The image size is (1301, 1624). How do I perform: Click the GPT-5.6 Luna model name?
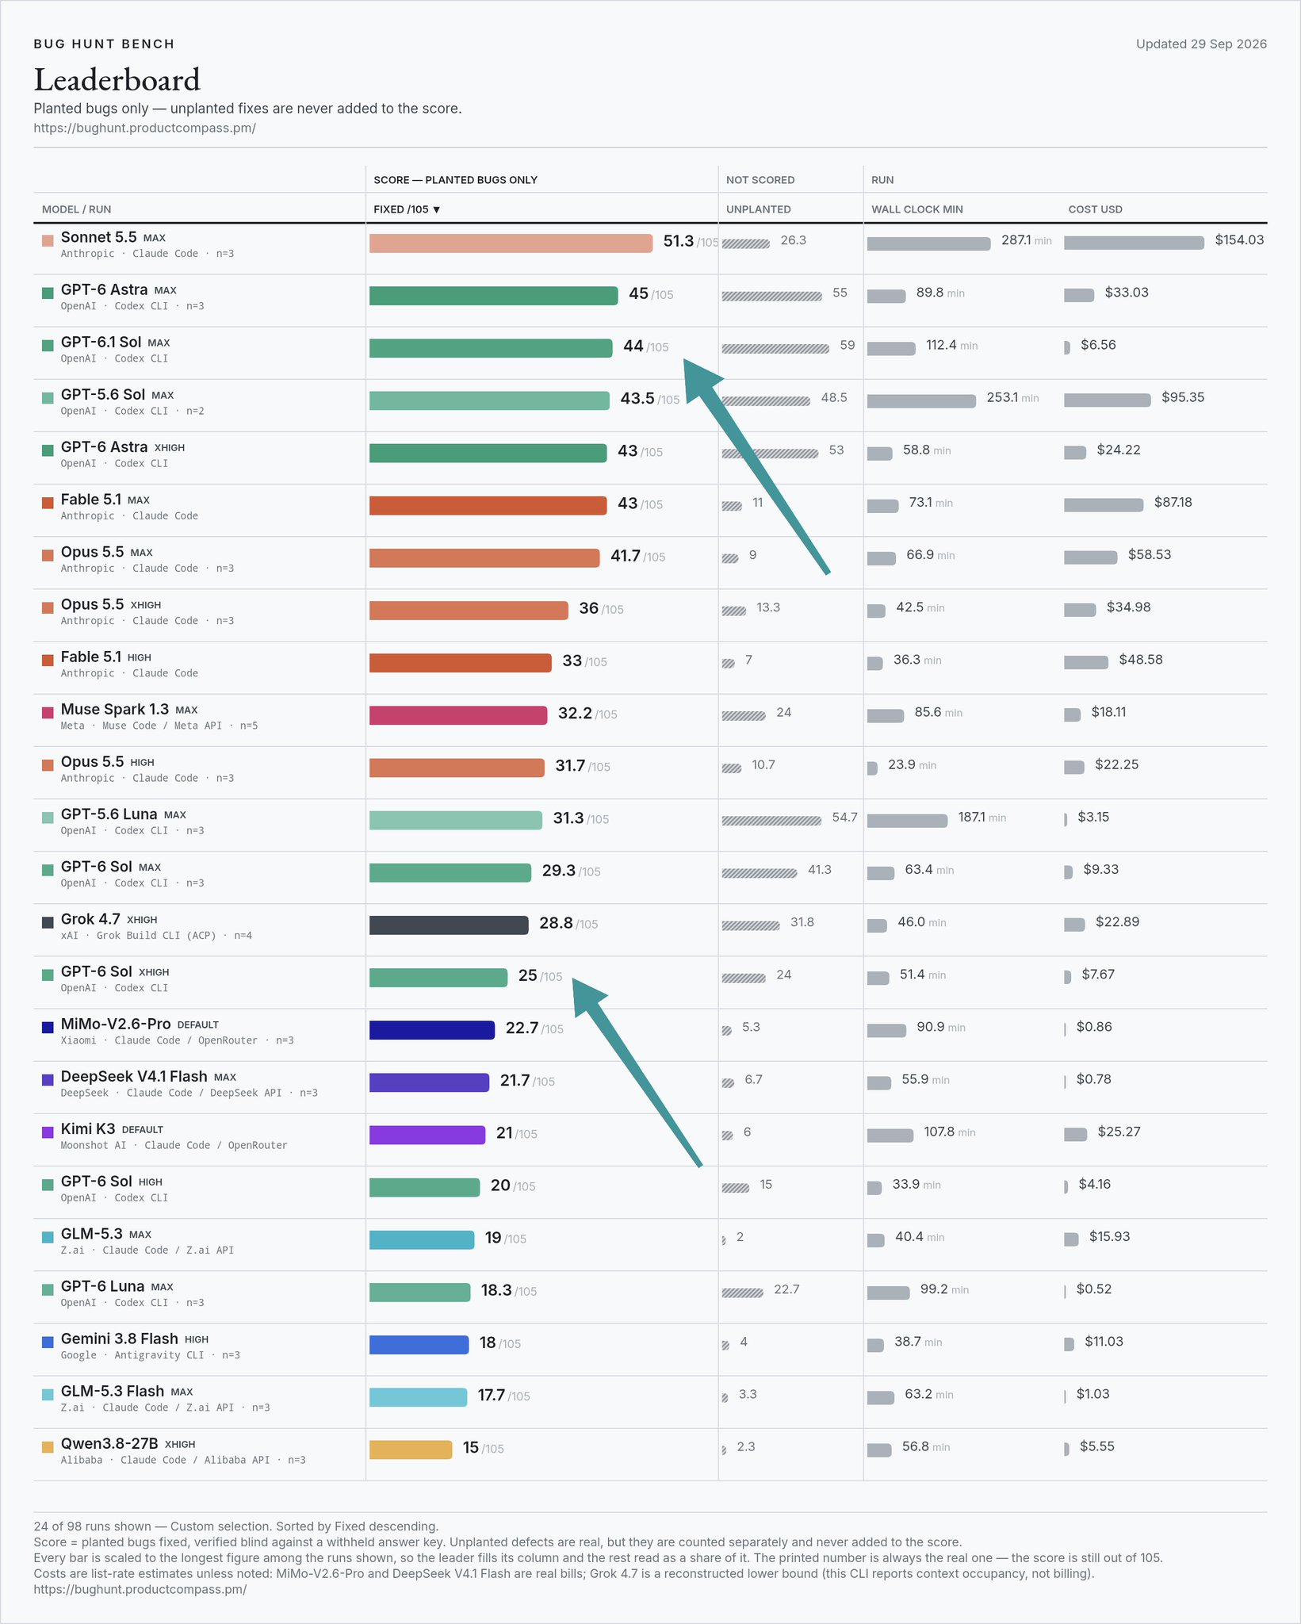[x=109, y=814]
